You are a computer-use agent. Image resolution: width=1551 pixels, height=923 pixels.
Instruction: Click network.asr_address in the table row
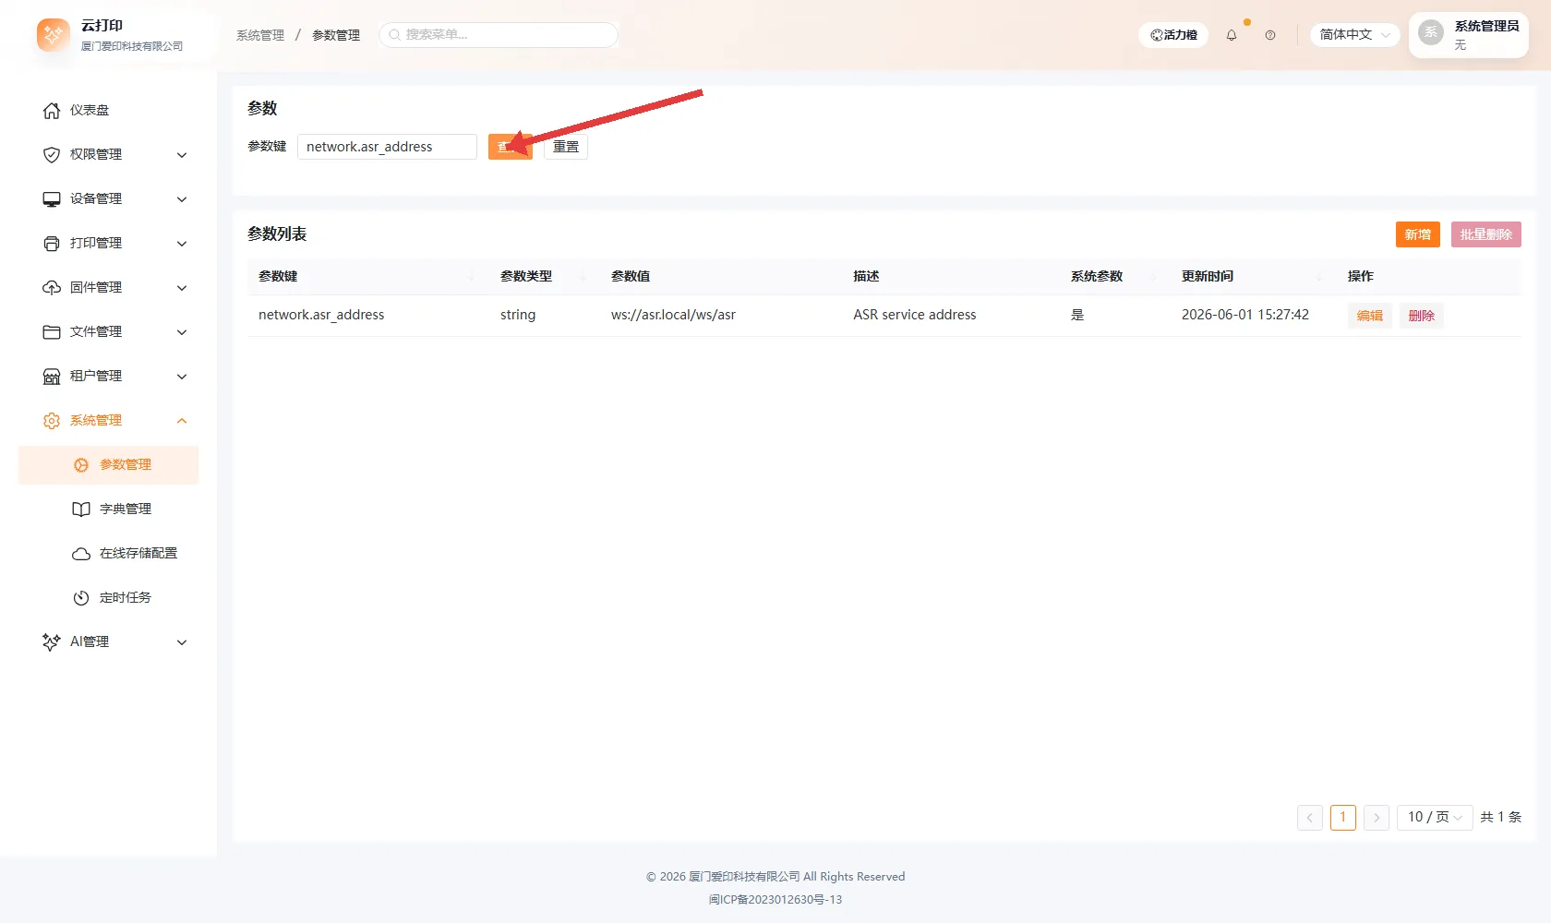tap(321, 315)
